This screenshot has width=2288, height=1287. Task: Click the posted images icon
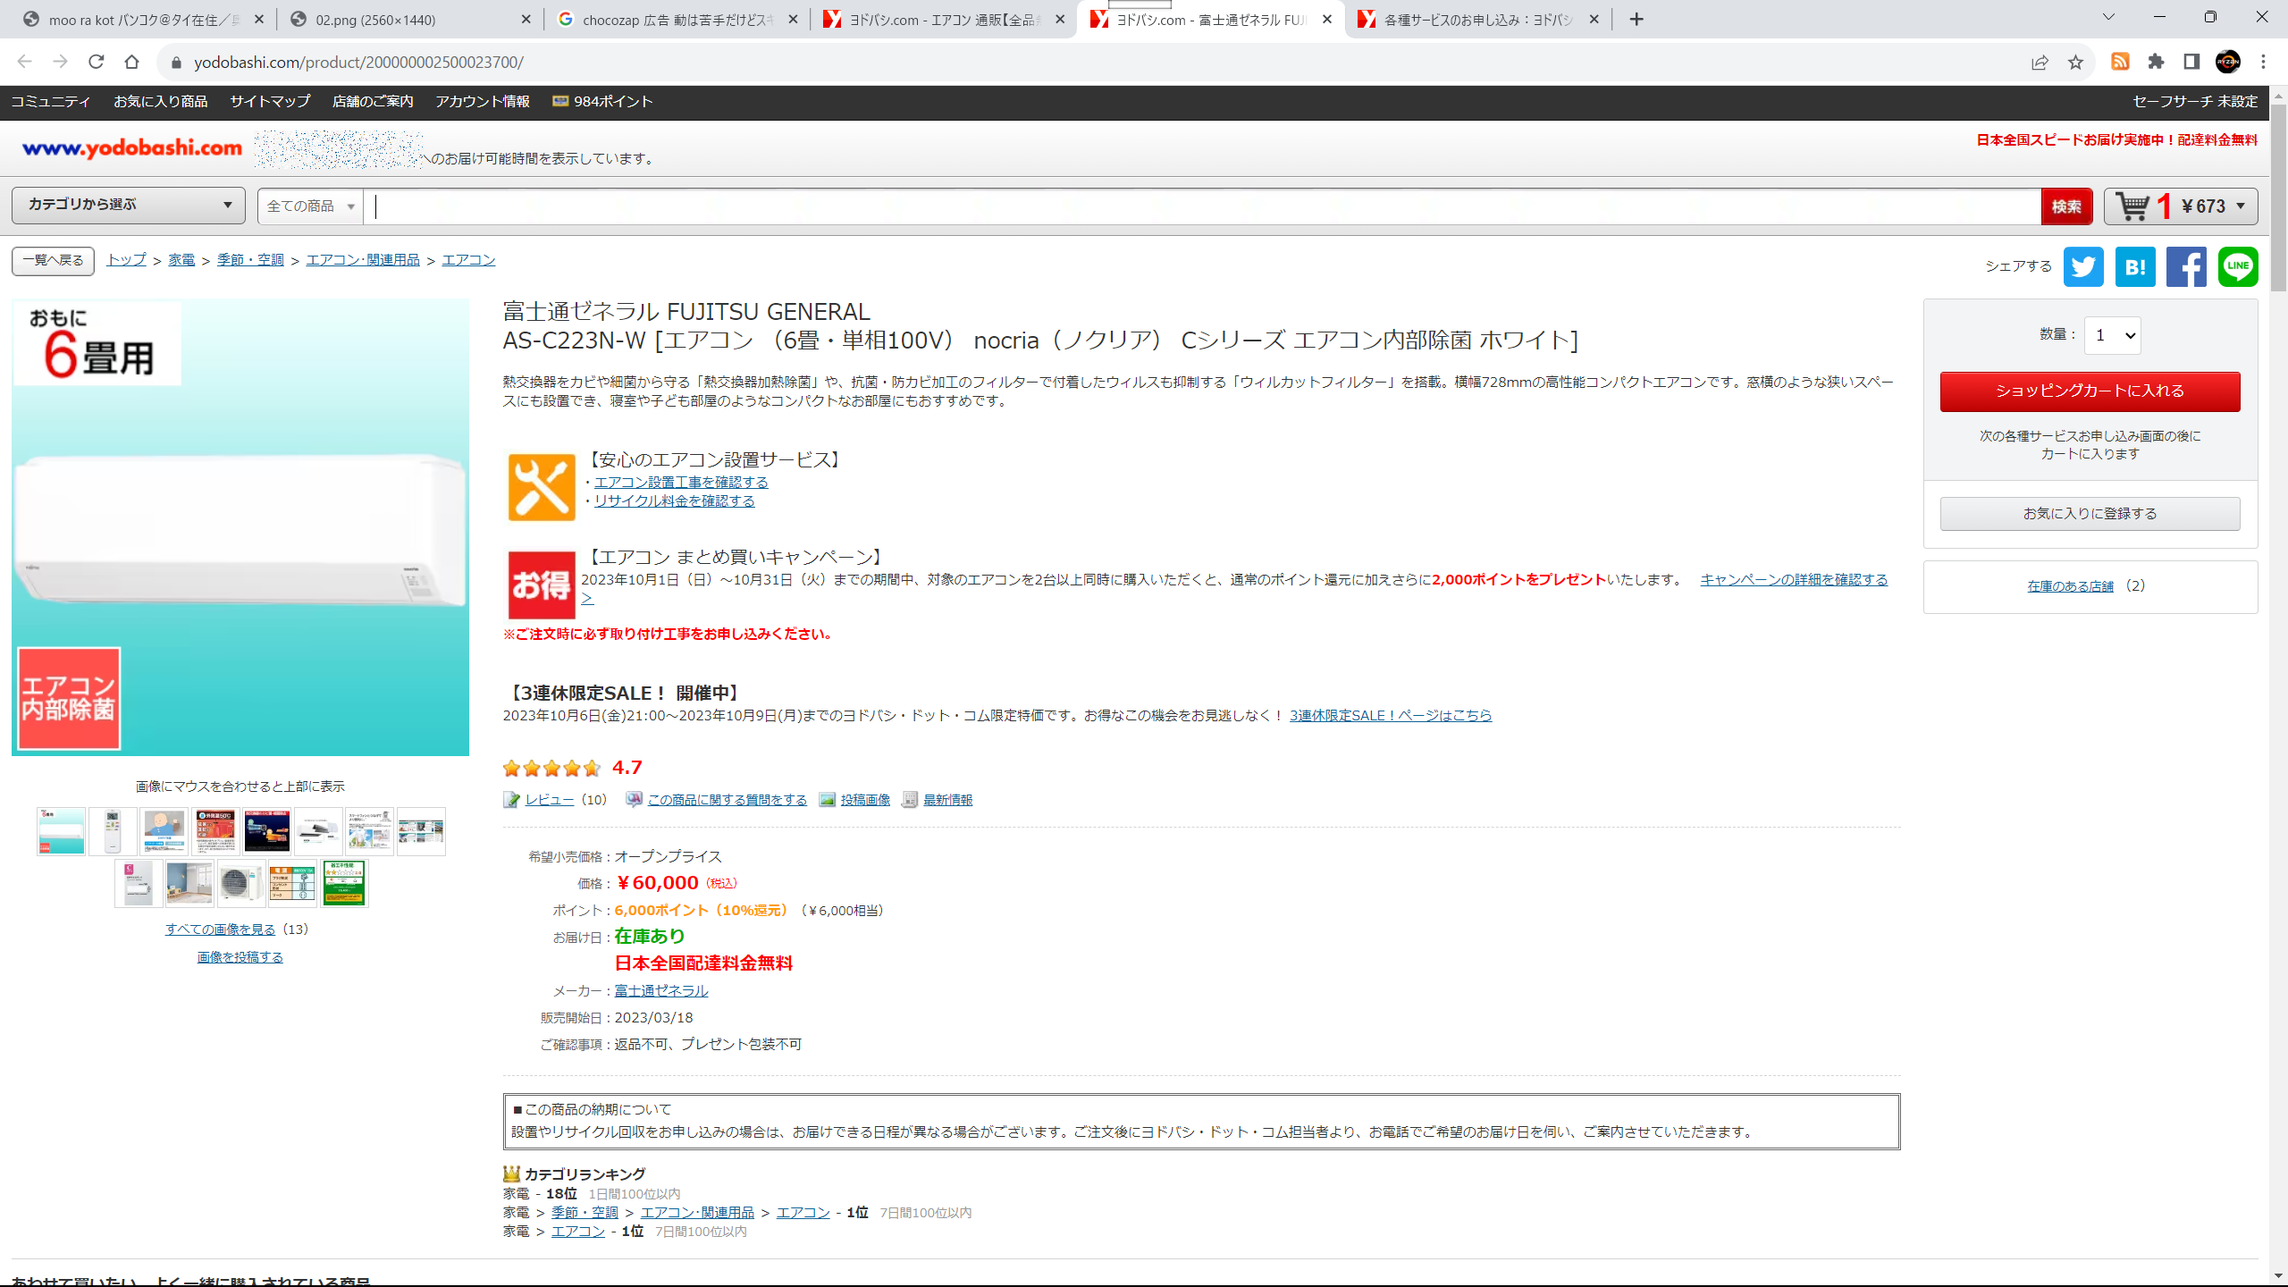pyautogui.click(x=828, y=800)
